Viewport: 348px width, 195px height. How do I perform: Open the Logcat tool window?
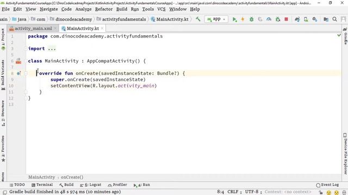91,185
